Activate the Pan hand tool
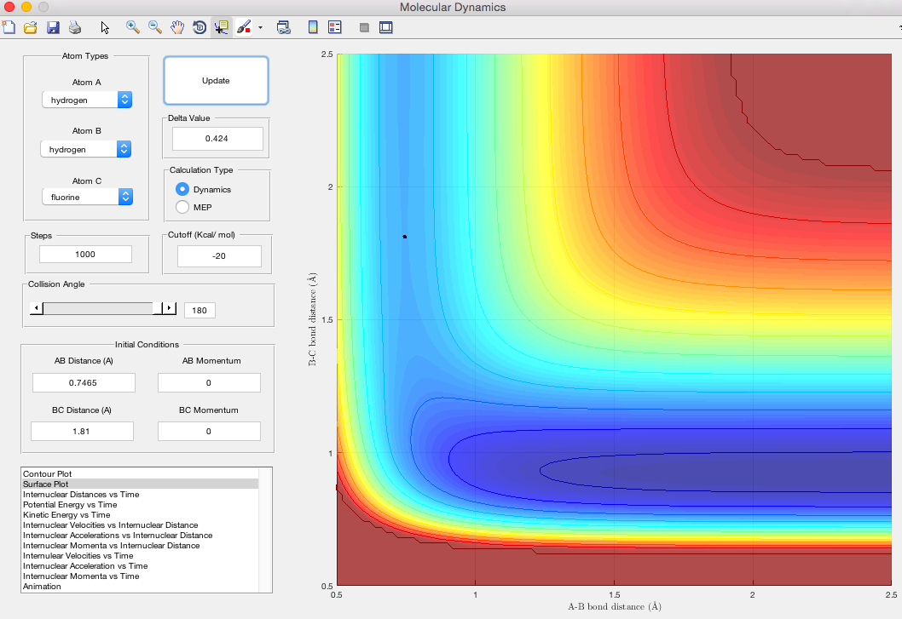Image resolution: width=902 pixels, height=619 pixels. click(177, 27)
